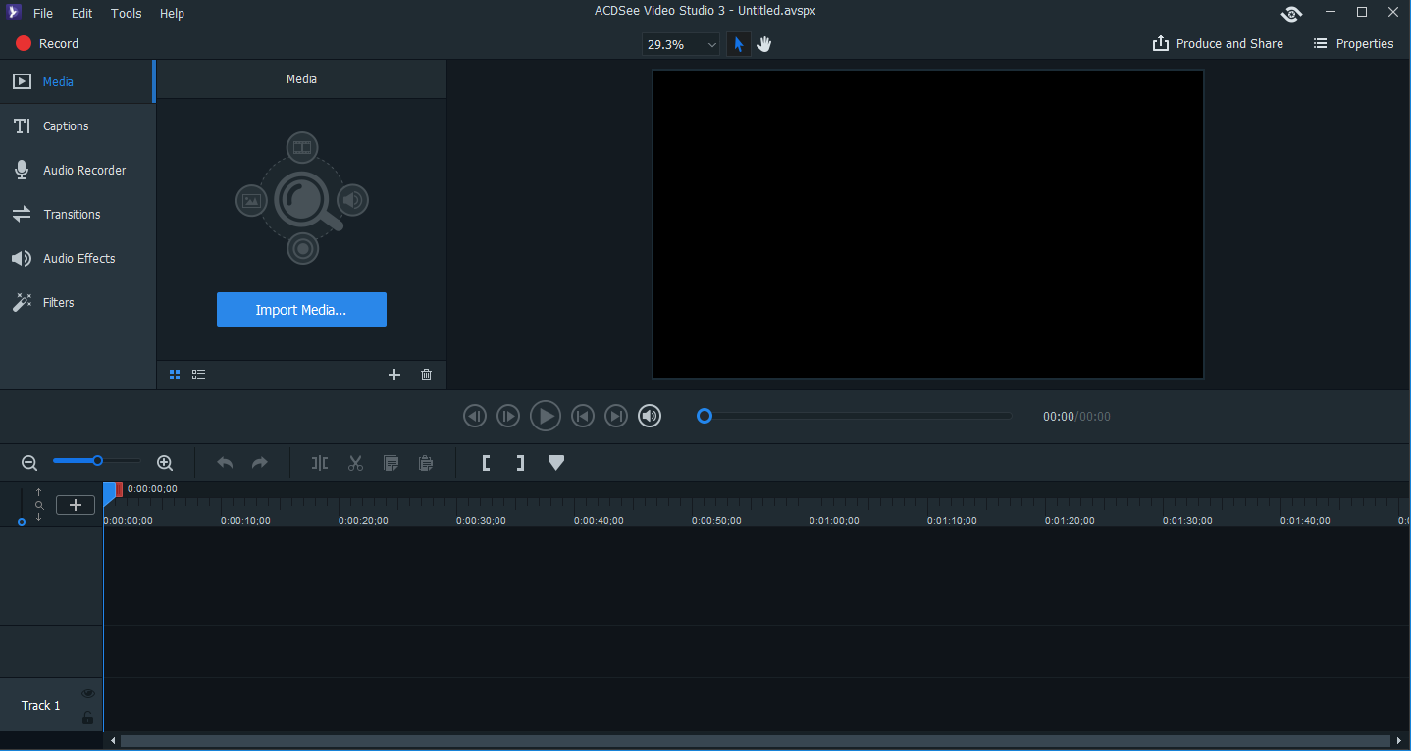
Task: Step back one frame
Action: click(475, 416)
